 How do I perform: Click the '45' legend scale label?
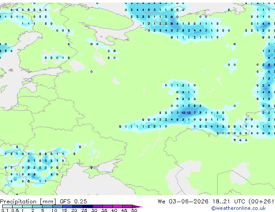pos(124,210)
